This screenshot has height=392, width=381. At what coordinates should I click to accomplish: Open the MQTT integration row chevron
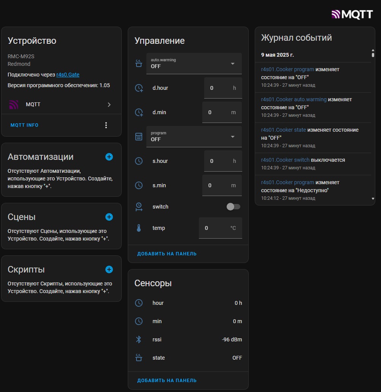(x=109, y=105)
